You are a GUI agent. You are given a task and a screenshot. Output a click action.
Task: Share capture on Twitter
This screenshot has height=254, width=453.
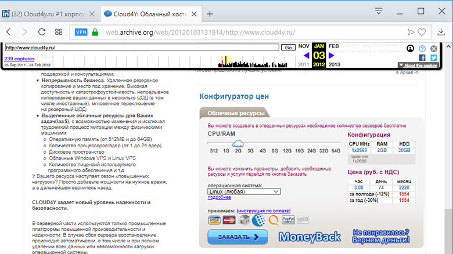click(434, 58)
